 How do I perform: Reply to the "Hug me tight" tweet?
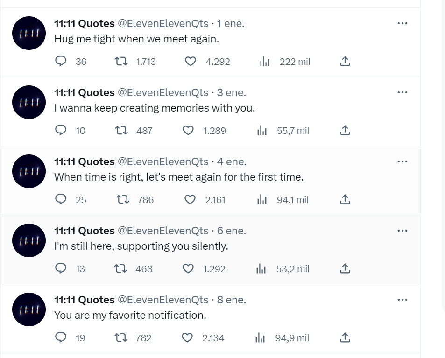(60, 61)
